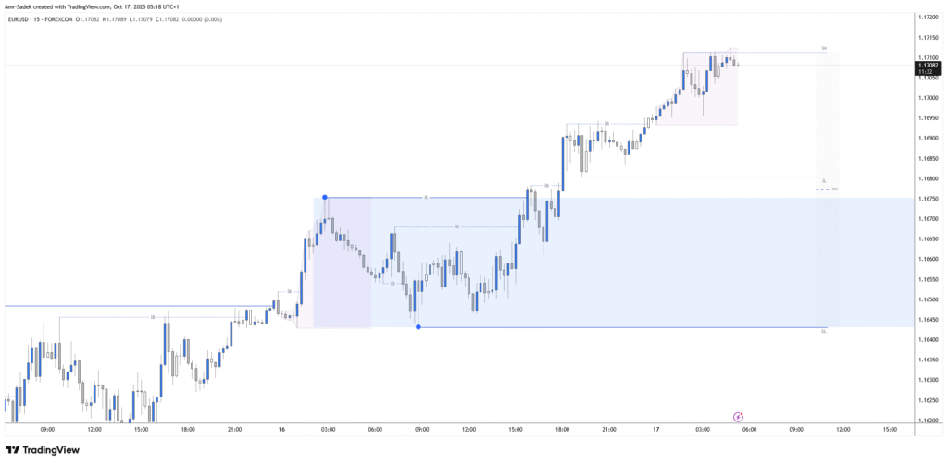948x464 pixels.
Task: Click the 1.16200 price axis label
Action: (928, 421)
